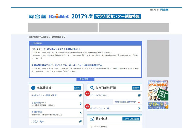The width and height of the screenshot is (193, 128).
Task: Click the 予想平均点（確定版）を公開しました。 note
Action: tap(47, 115)
